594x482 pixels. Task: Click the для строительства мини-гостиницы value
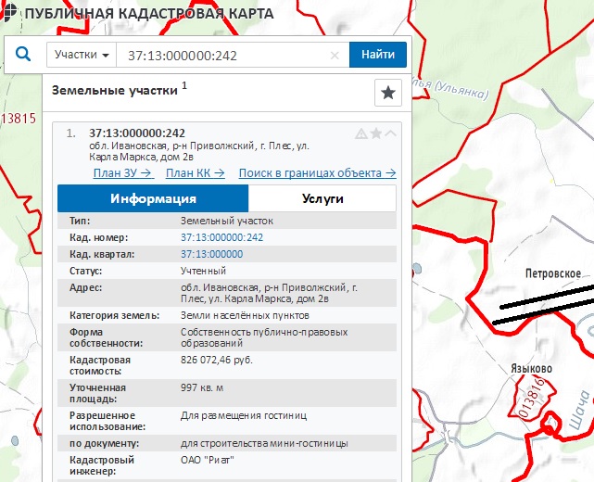point(264,443)
